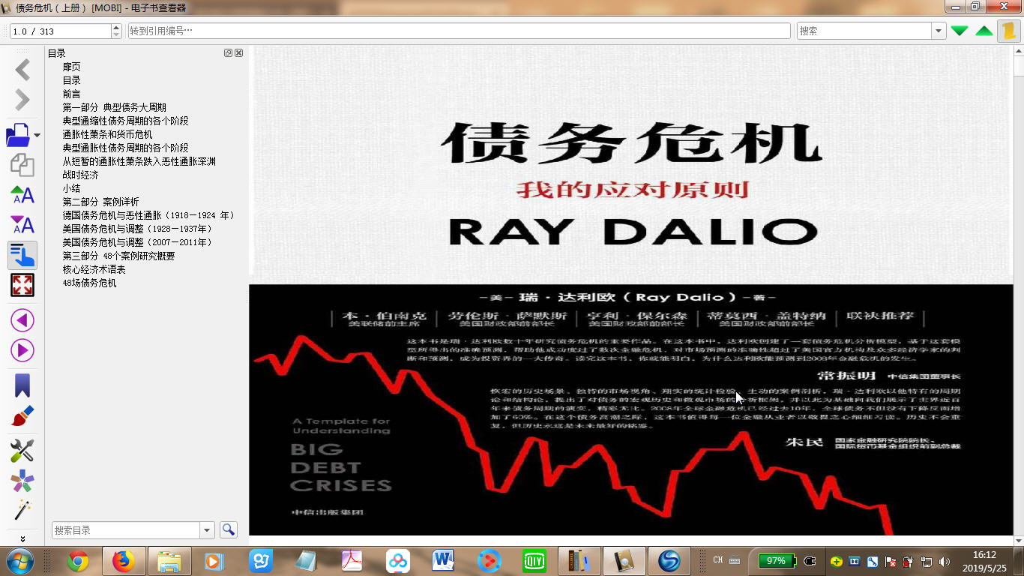
Task: Open the iQIYI app in the taskbar
Action: tap(534, 561)
